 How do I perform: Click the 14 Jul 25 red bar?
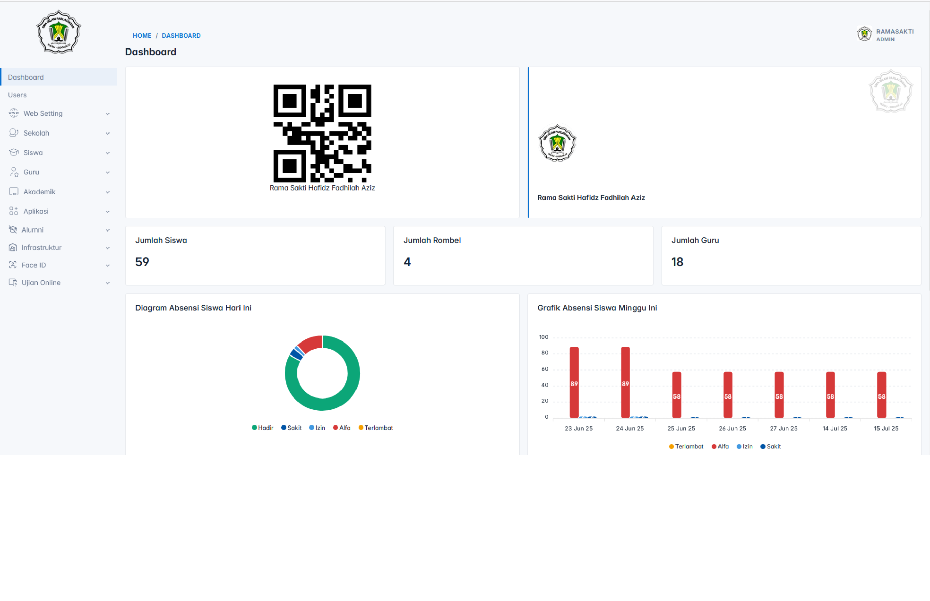tap(830, 394)
